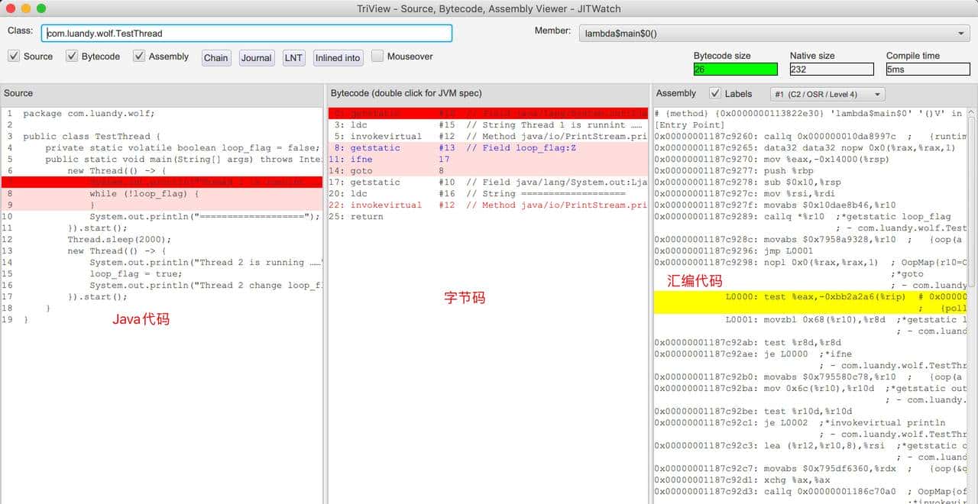
Task: Open the Member dropdown lambda$main$0()
Action: [774, 34]
